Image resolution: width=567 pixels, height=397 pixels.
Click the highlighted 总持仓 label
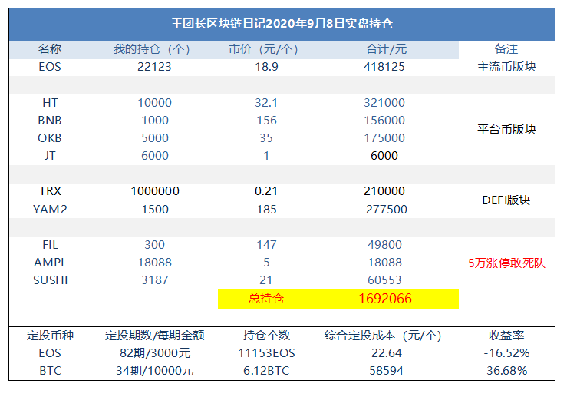(x=266, y=299)
